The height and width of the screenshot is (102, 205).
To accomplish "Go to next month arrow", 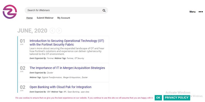I will click(59, 31).
